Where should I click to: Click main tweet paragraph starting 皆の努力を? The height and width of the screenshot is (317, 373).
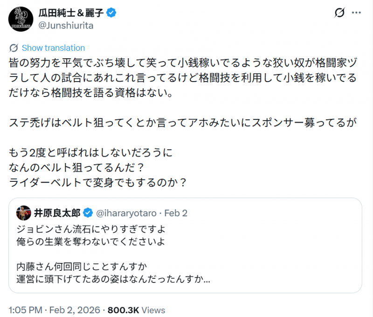183,76
